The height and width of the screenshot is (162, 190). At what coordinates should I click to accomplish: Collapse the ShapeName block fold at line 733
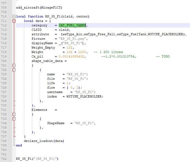(14, 119)
